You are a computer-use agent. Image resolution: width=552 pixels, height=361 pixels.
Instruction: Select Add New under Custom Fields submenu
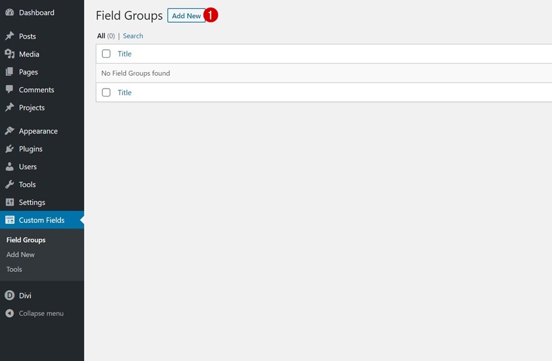[21, 254]
